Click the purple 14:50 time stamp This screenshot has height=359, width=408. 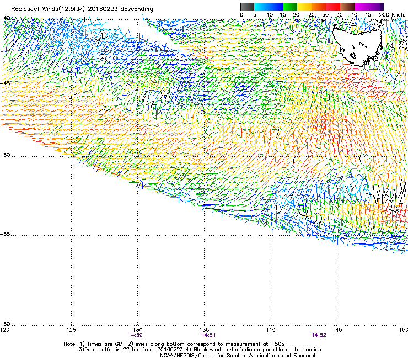point(135,335)
